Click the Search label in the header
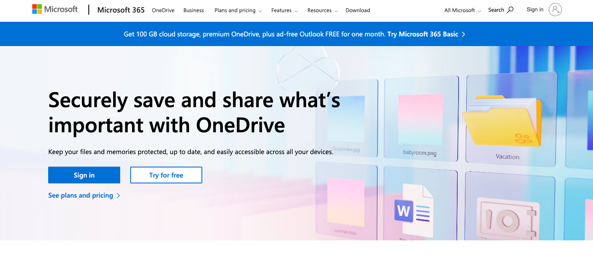Screen dimensions: 593x255 click(496, 10)
